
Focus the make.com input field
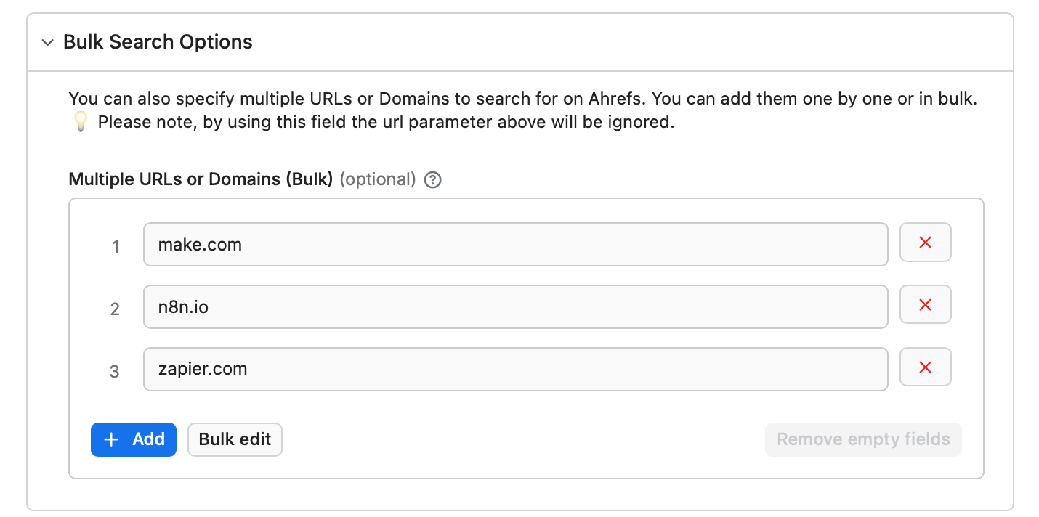(515, 245)
